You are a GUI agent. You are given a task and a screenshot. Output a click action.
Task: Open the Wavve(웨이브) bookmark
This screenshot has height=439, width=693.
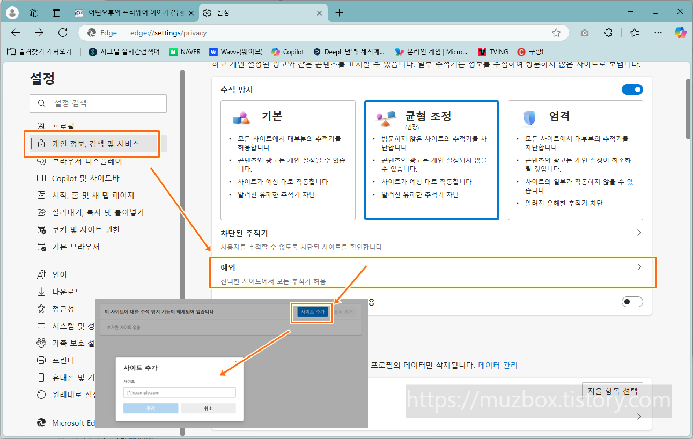(236, 52)
